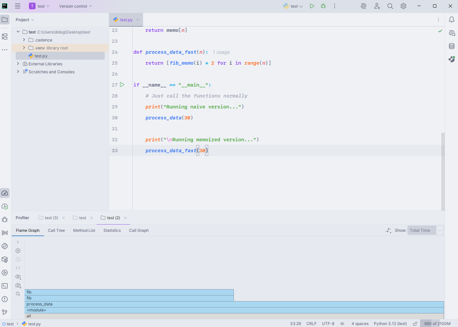This screenshot has width=458, height=327.
Task: Click the memory indicator in the status bar
Action: 437,324
